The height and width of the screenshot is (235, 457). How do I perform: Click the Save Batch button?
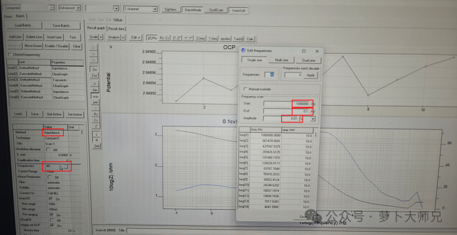[62, 26]
